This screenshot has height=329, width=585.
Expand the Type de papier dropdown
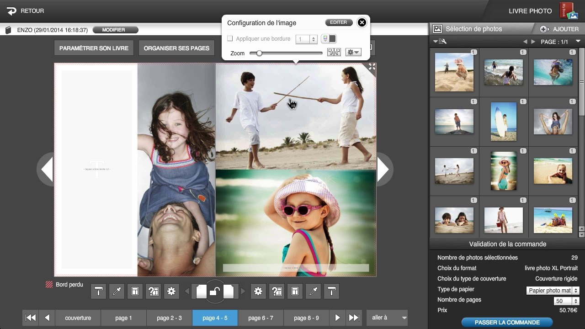tap(553, 290)
